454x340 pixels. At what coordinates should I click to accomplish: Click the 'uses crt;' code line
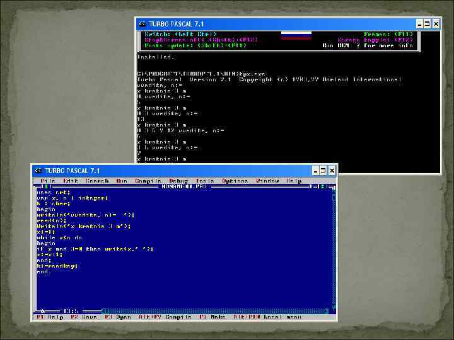pyautogui.click(x=54, y=193)
